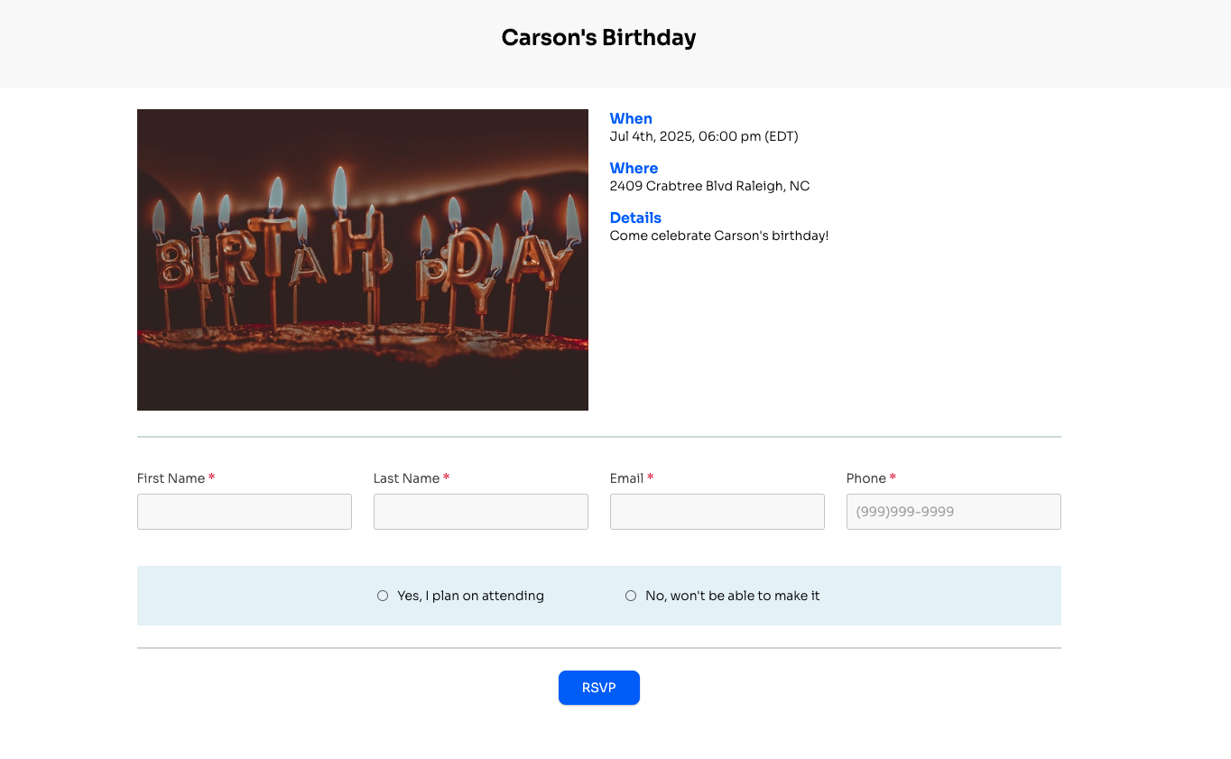Submit the form with RSVP button
The image size is (1231, 759).
click(x=599, y=688)
